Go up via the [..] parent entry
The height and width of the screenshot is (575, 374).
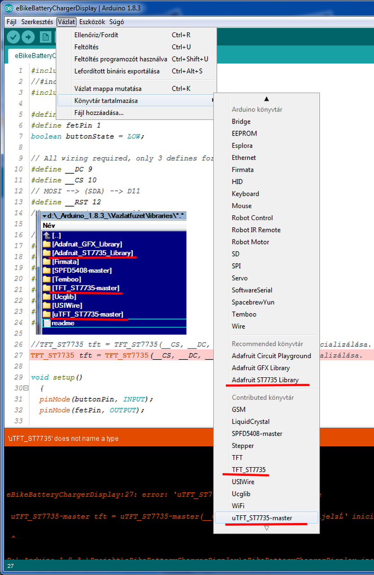[52, 235]
